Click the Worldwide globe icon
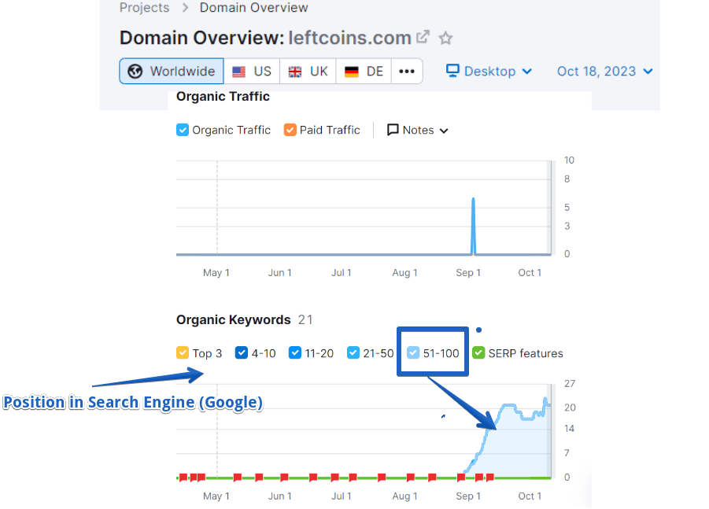The width and height of the screenshot is (709, 509). click(135, 71)
